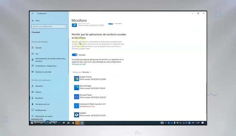The height and width of the screenshot is (136, 236).
Task: Open Activación por voz settings
Action: coord(42,104)
